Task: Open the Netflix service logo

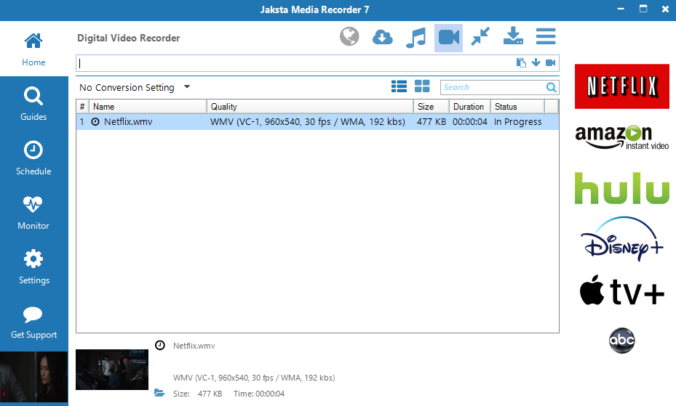Action: coord(621,86)
